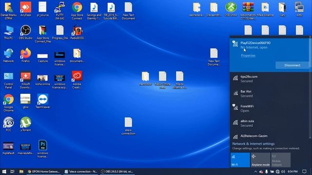
Task: Open the alexa connection text file
Action: click(x=128, y=126)
